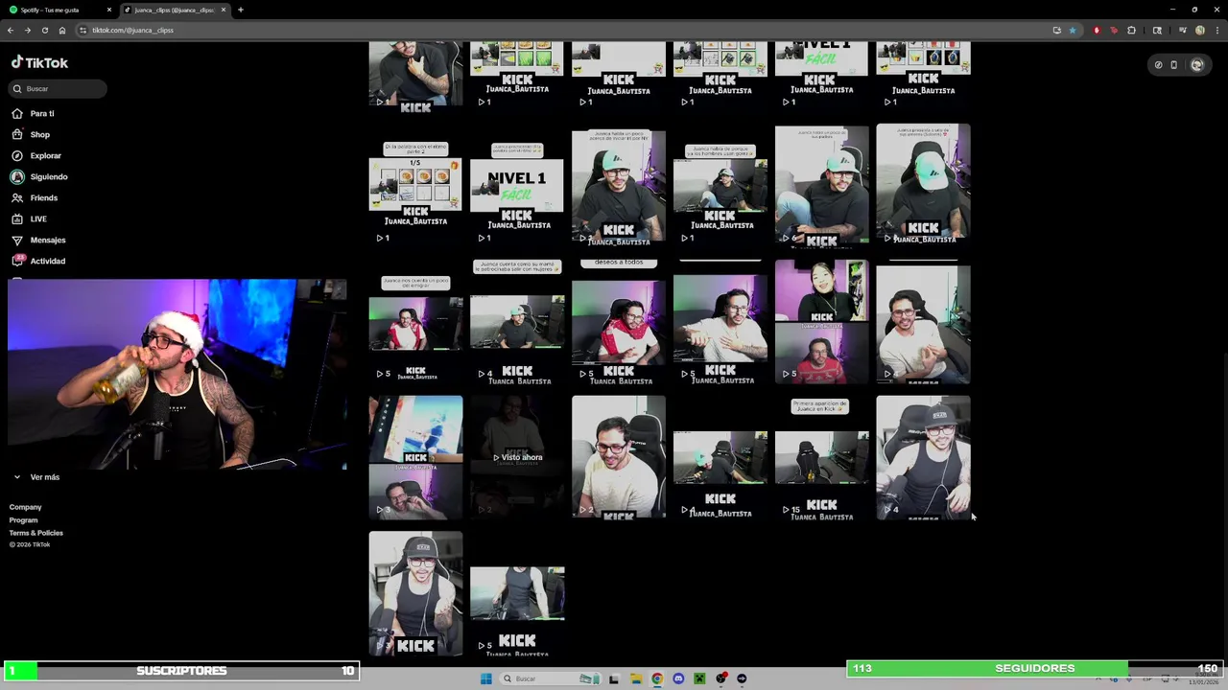Click the TikTok logo
Image resolution: width=1228 pixels, height=690 pixels.
[39, 63]
